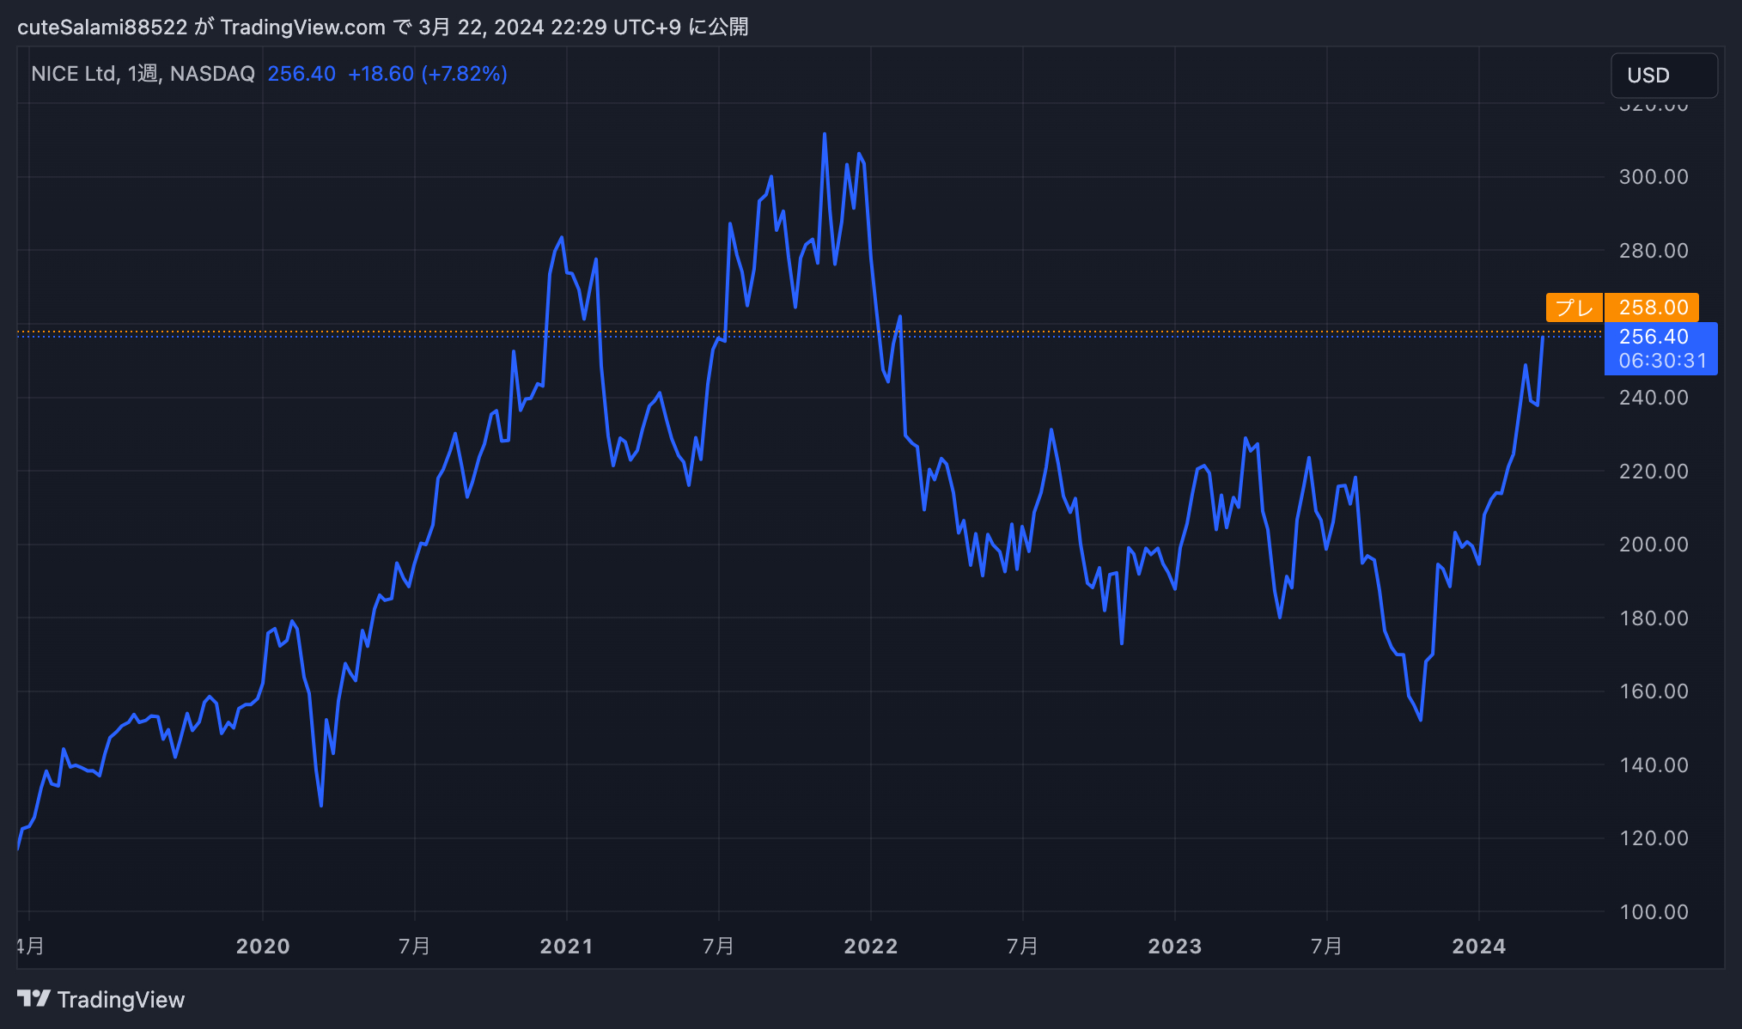Click the cuteSalami88522 username
This screenshot has width=1742, height=1029.
[x=102, y=27]
